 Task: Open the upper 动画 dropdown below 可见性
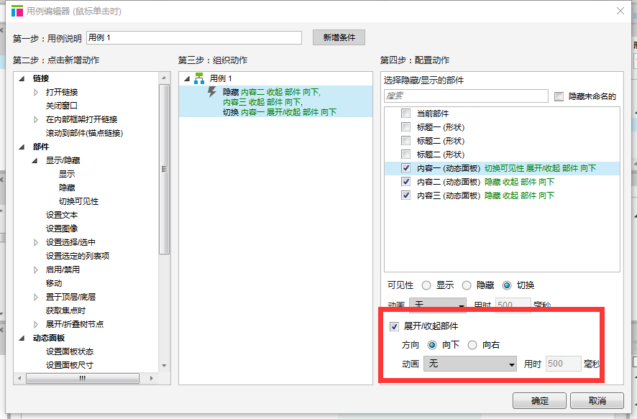tap(438, 305)
